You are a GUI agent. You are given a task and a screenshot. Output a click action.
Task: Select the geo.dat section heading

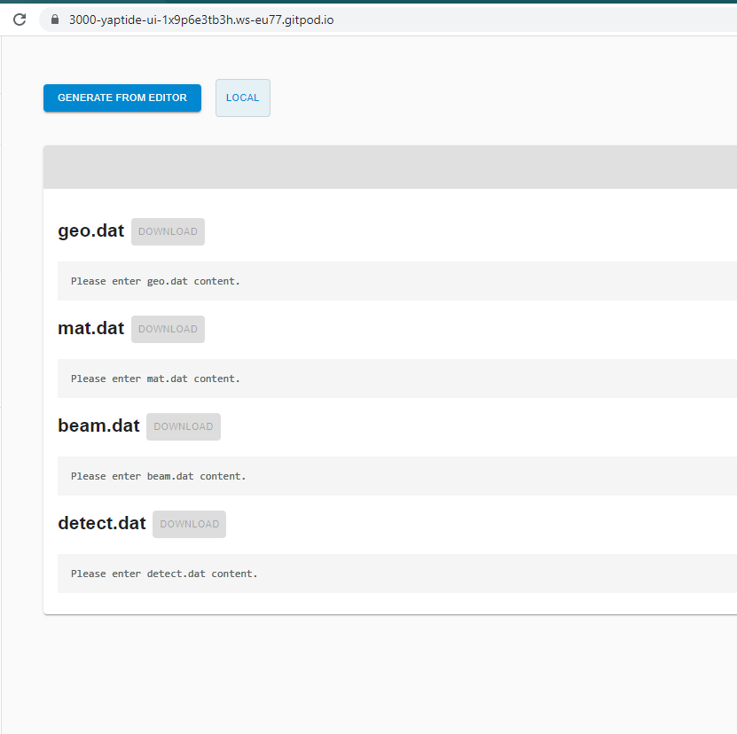(x=90, y=230)
